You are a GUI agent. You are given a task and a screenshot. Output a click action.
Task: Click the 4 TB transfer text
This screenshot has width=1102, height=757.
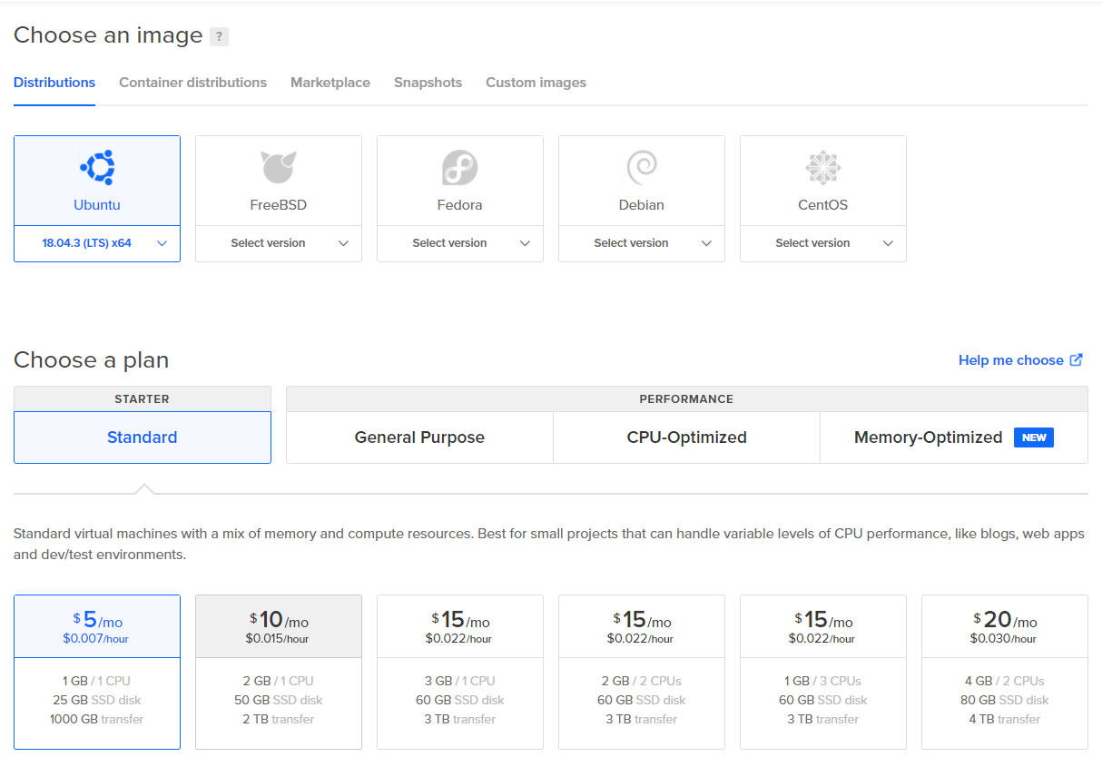click(1005, 719)
